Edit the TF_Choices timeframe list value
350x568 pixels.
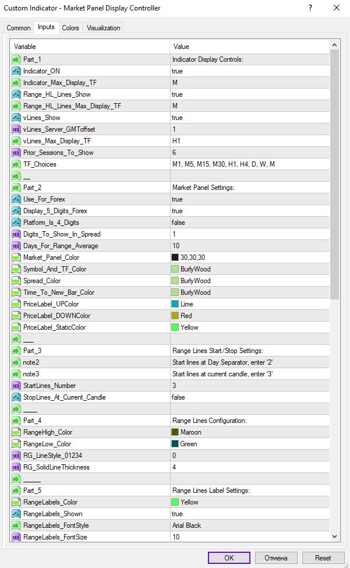250,164
